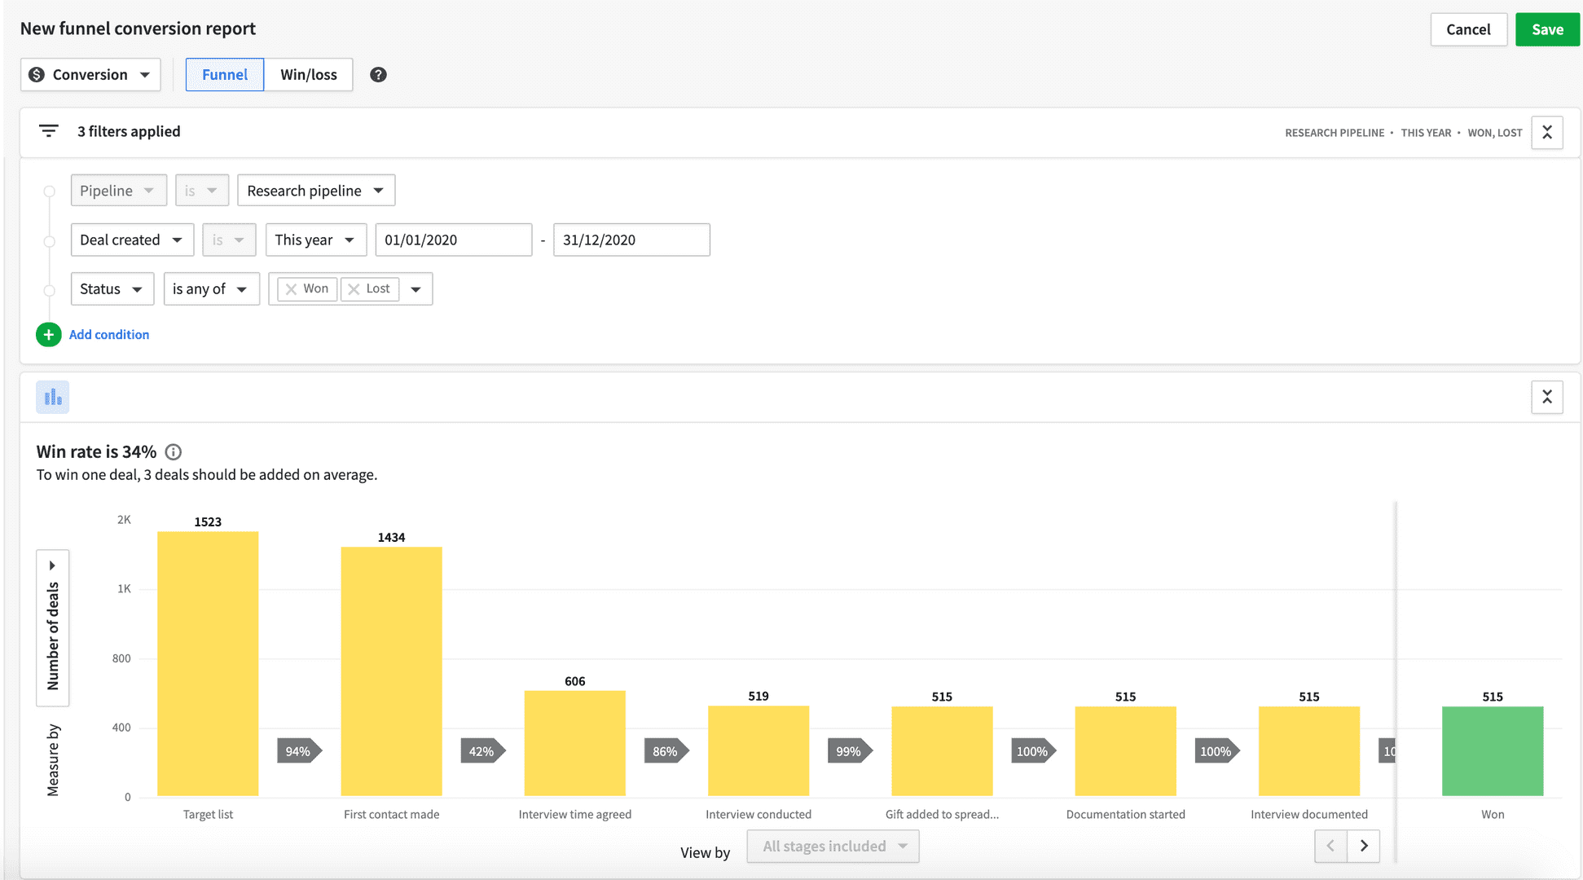Image resolution: width=1583 pixels, height=880 pixels.
Task: Click the green Won bar
Action: pos(1493,751)
